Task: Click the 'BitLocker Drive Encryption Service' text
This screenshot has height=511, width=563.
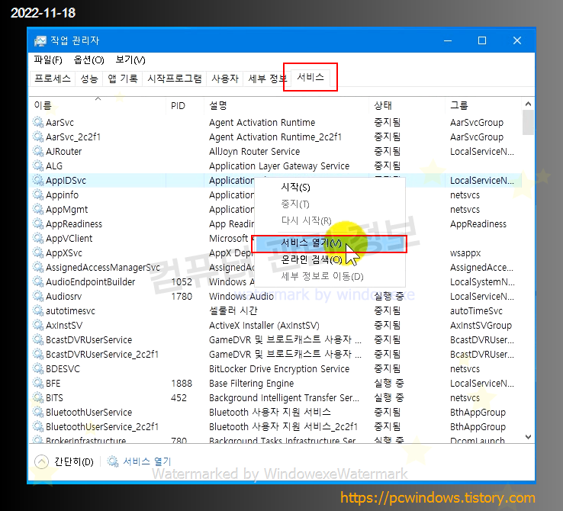Action: pyautogui.click(x=279, y=369)
